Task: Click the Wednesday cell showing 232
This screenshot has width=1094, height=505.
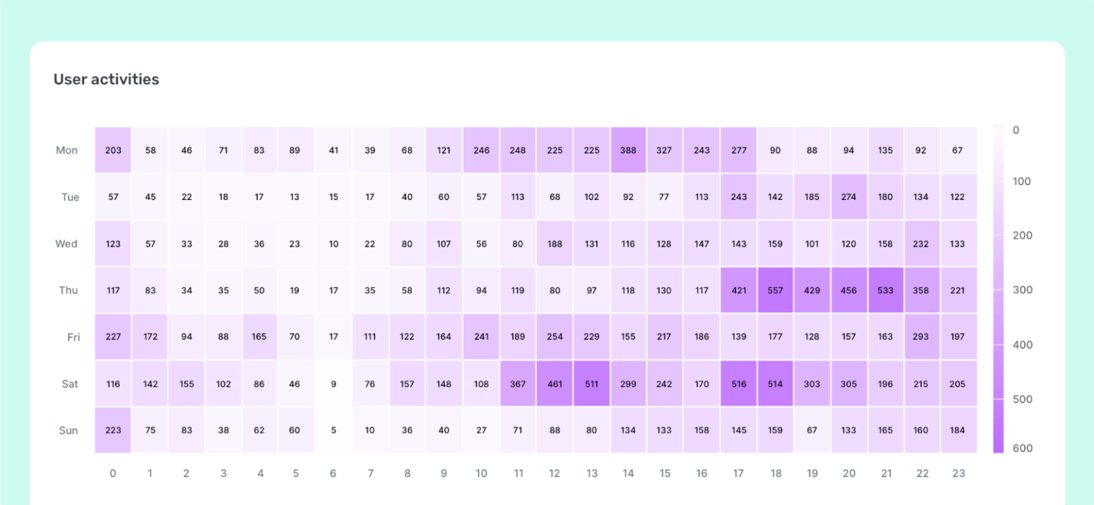Action: [x=922, y=244]
